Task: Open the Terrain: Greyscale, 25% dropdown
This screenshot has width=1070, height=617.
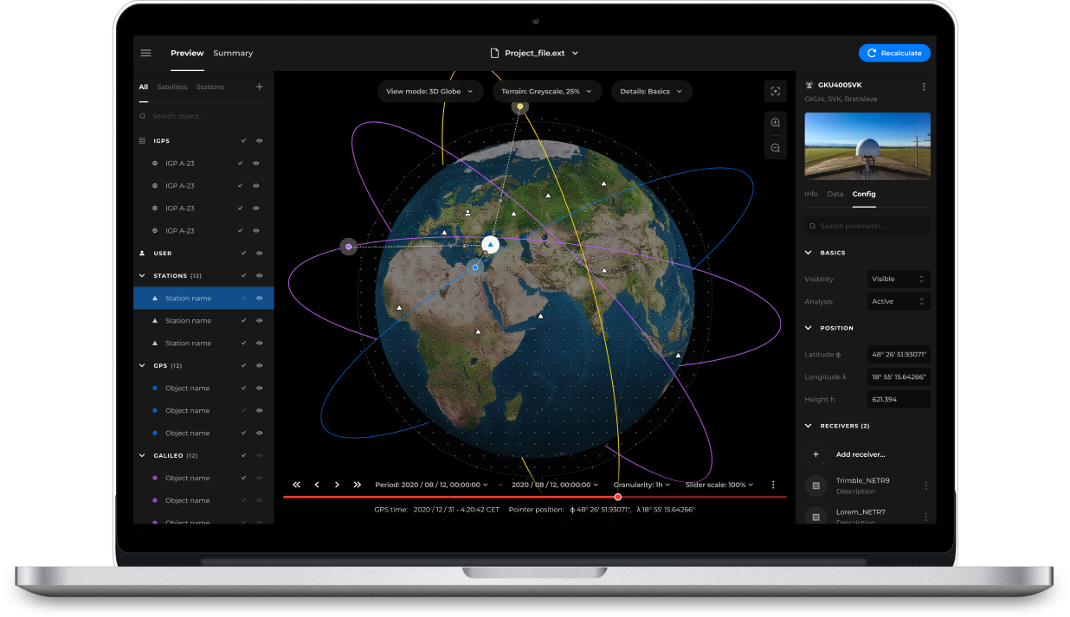Action: (547, 91)
